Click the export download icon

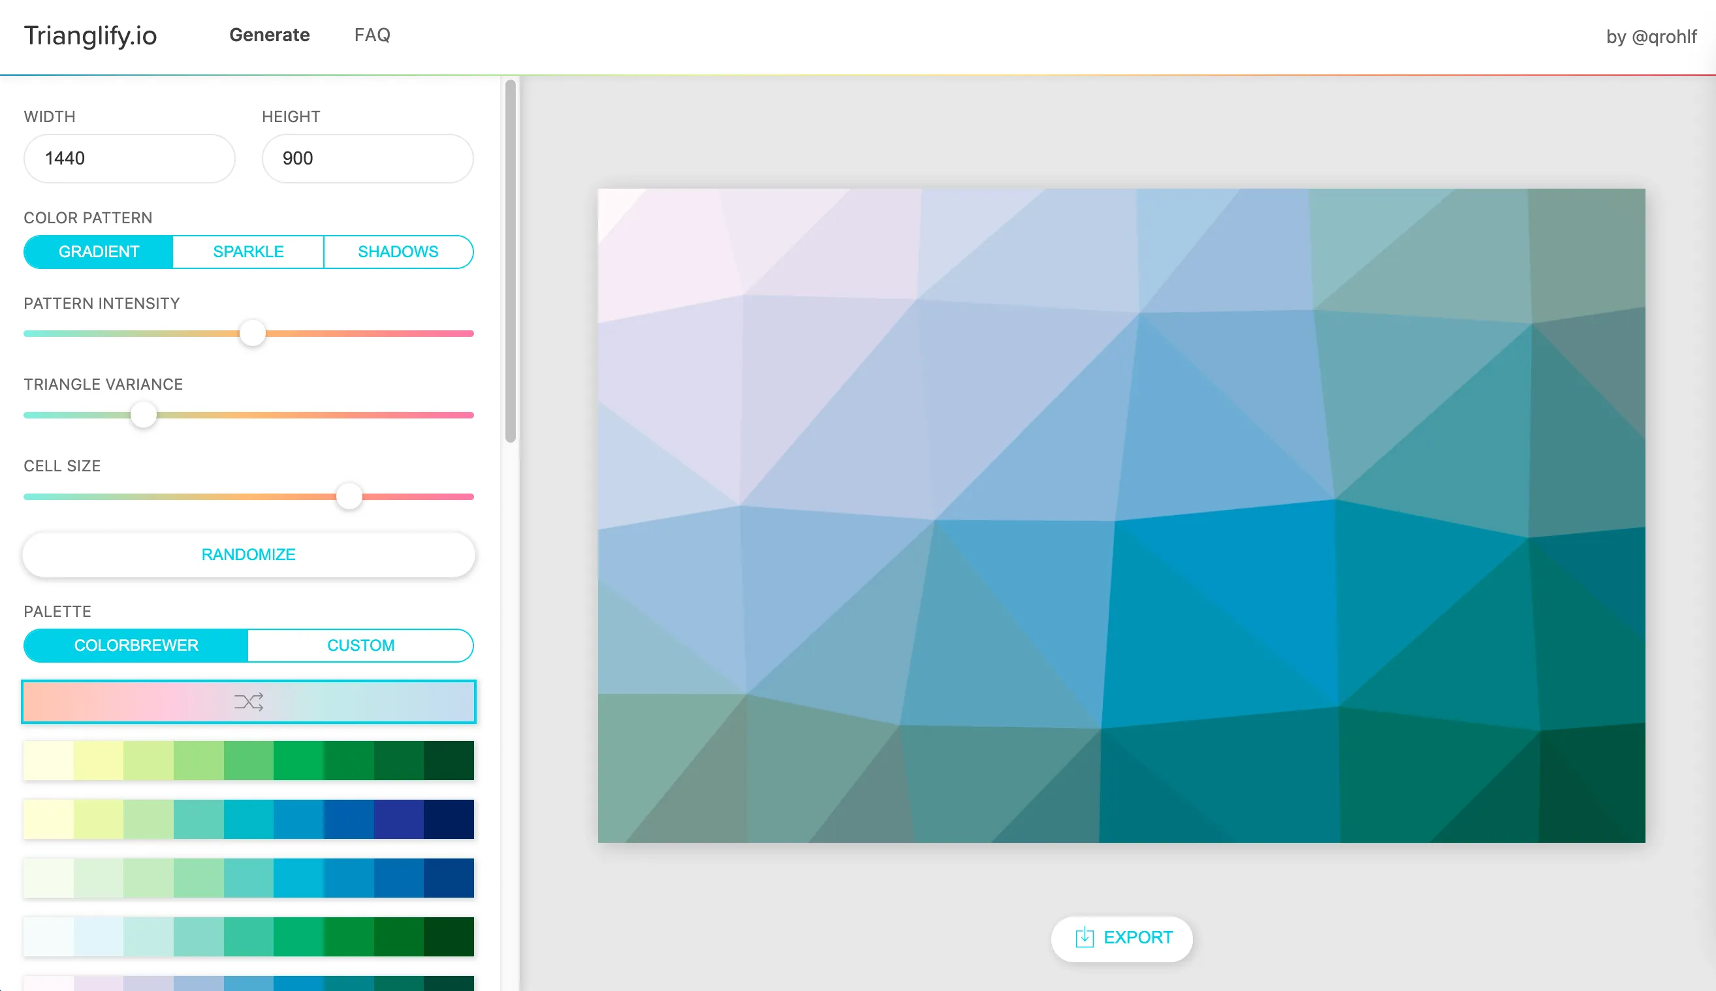pyautogui.click(x=1084, y=937)
